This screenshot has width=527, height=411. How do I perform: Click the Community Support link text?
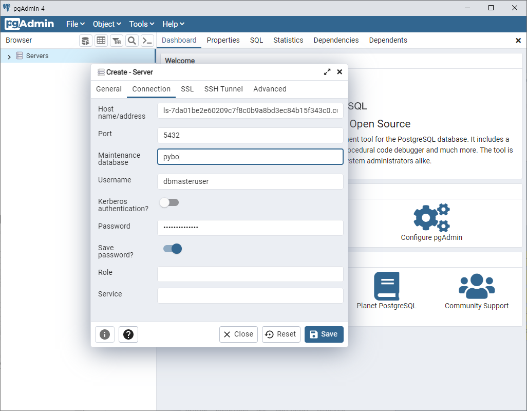pyautogui.click(x=477, y=306)
